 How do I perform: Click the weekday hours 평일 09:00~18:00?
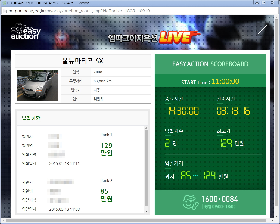(220, 207)
